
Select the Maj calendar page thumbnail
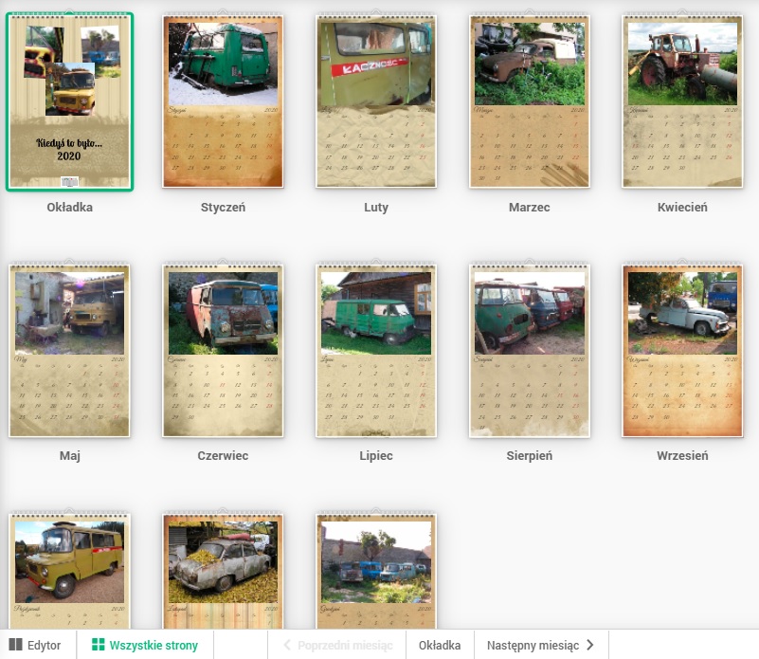pyautogui.click(x=69, y=351)
